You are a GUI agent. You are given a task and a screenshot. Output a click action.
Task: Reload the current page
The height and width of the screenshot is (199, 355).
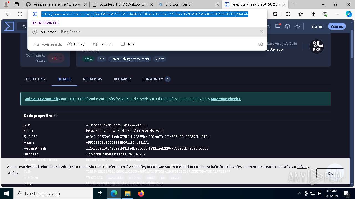[x=20, y=14]
